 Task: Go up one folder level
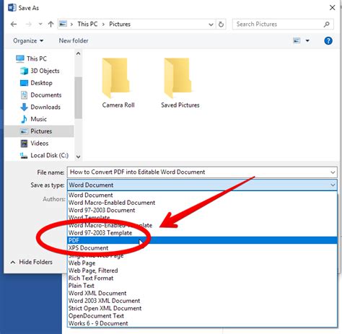click(51, 24)
